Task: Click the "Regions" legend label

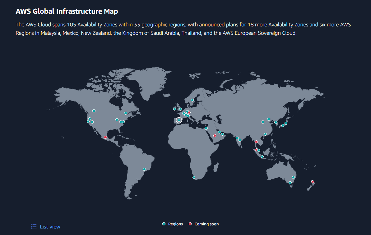Action: point(176,224)
